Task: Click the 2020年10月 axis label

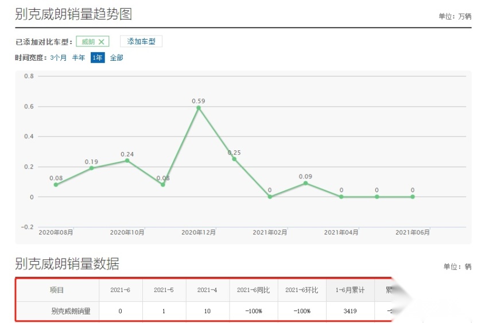Action: click(127, 232)
